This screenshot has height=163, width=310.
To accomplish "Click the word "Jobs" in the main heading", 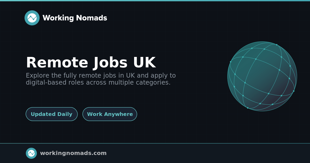I will [x=111, y=63].
